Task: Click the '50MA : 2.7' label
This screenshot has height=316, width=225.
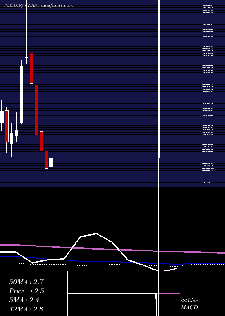Action: [x=26, y=282]
